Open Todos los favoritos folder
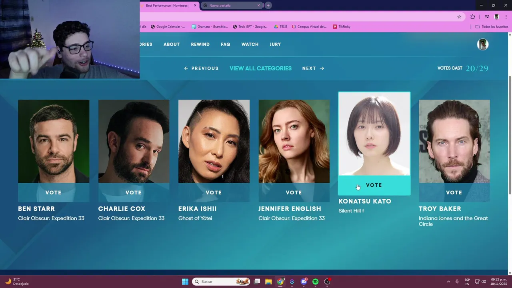The height and width of the screenshot is (288, 512). coord(492,27)
